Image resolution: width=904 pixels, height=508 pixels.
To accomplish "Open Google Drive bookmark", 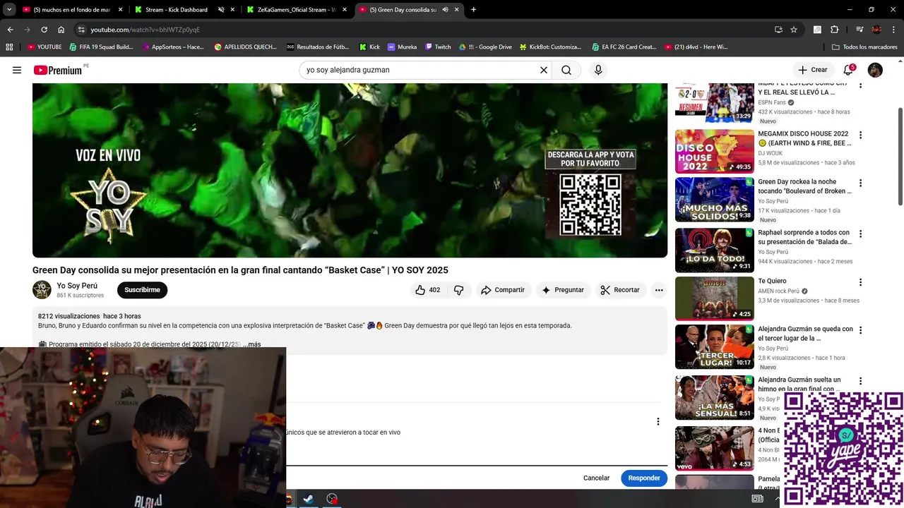I will 485,47.
